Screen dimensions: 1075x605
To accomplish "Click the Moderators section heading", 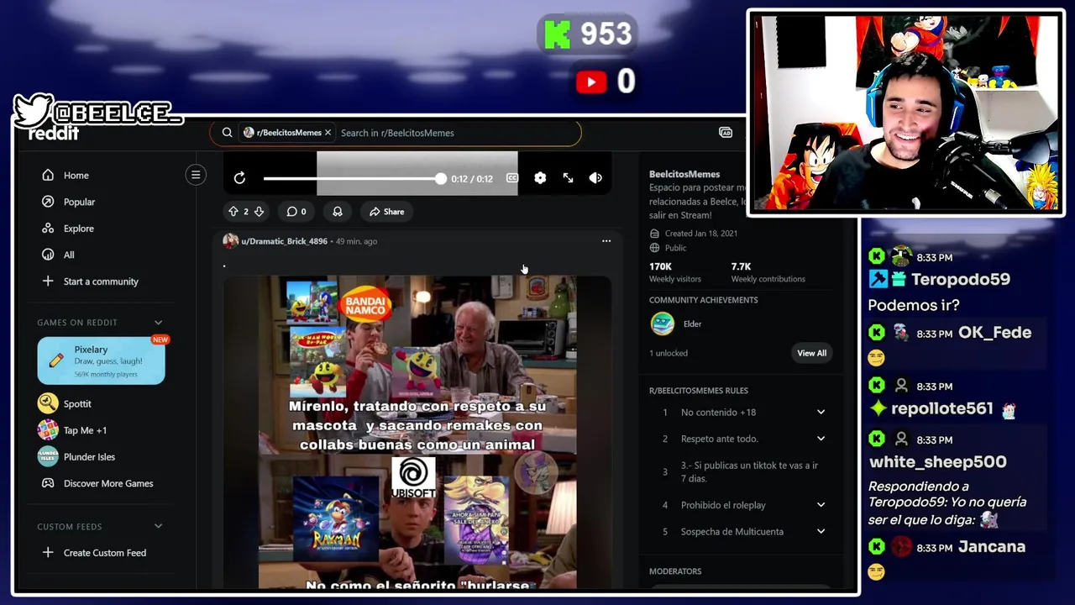I will point(675,571).
